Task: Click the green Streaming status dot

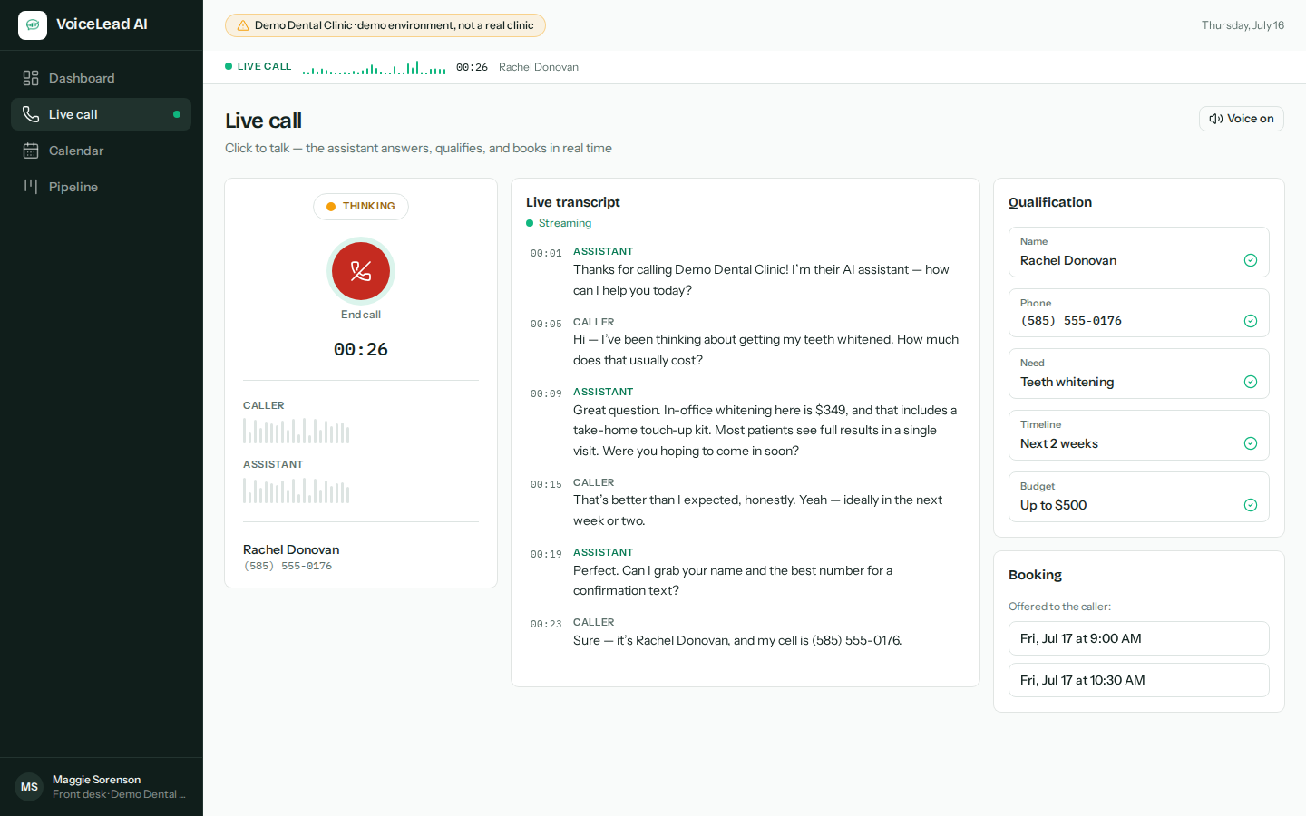Action: click(530, 223)
